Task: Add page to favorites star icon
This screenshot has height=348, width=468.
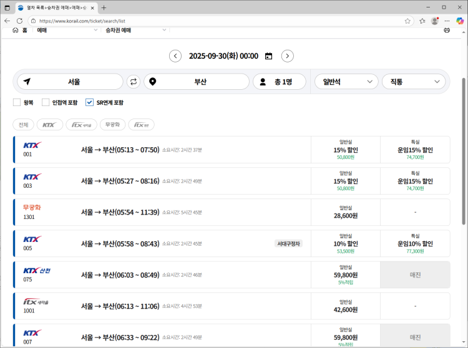Action: [x=407, y=21]
